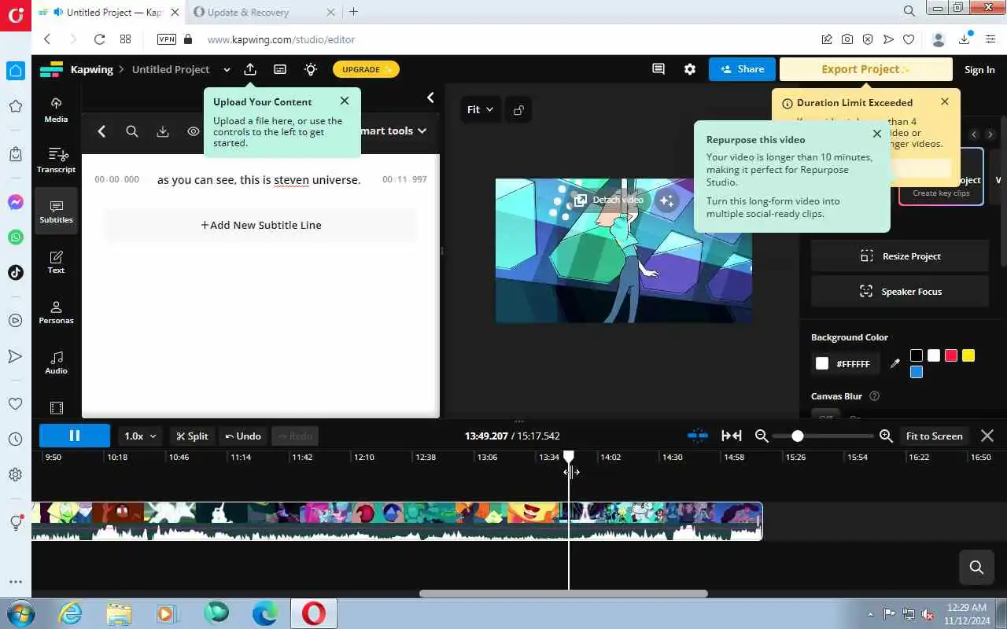Open project settings gear icon

pos(690,69)
